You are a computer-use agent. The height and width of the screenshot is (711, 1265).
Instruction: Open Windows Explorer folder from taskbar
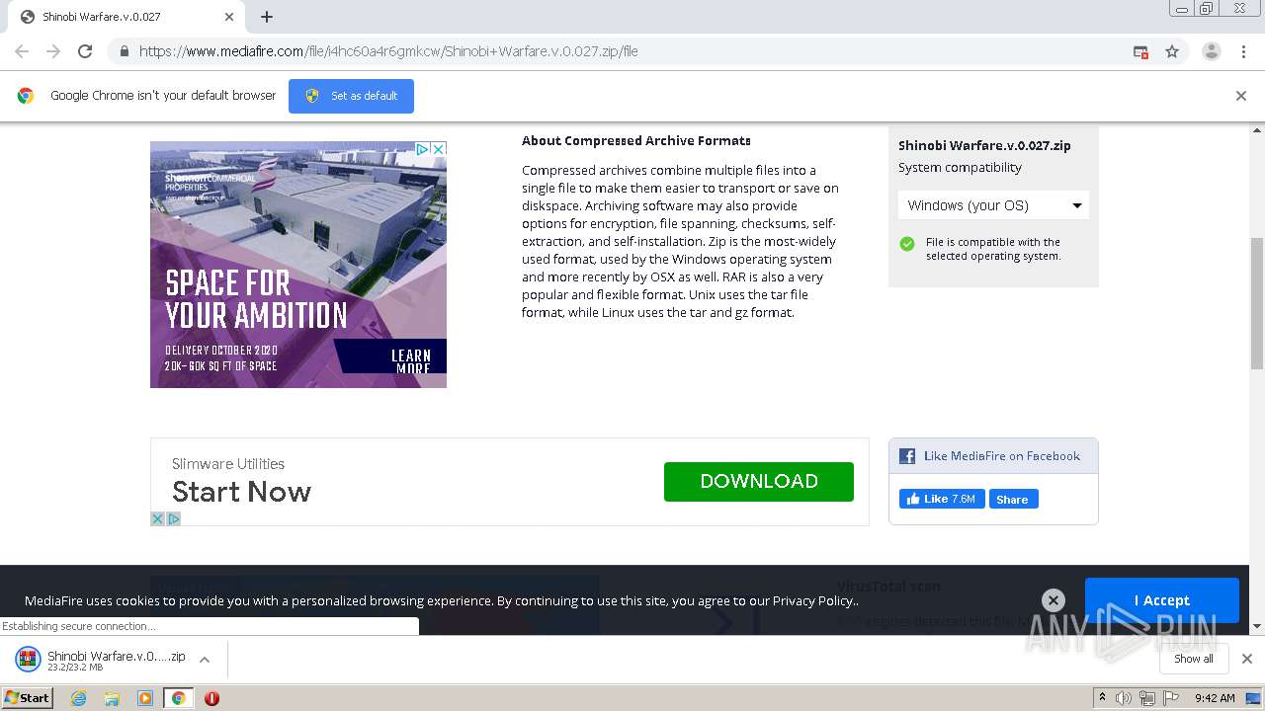click(x=112, y=698)
